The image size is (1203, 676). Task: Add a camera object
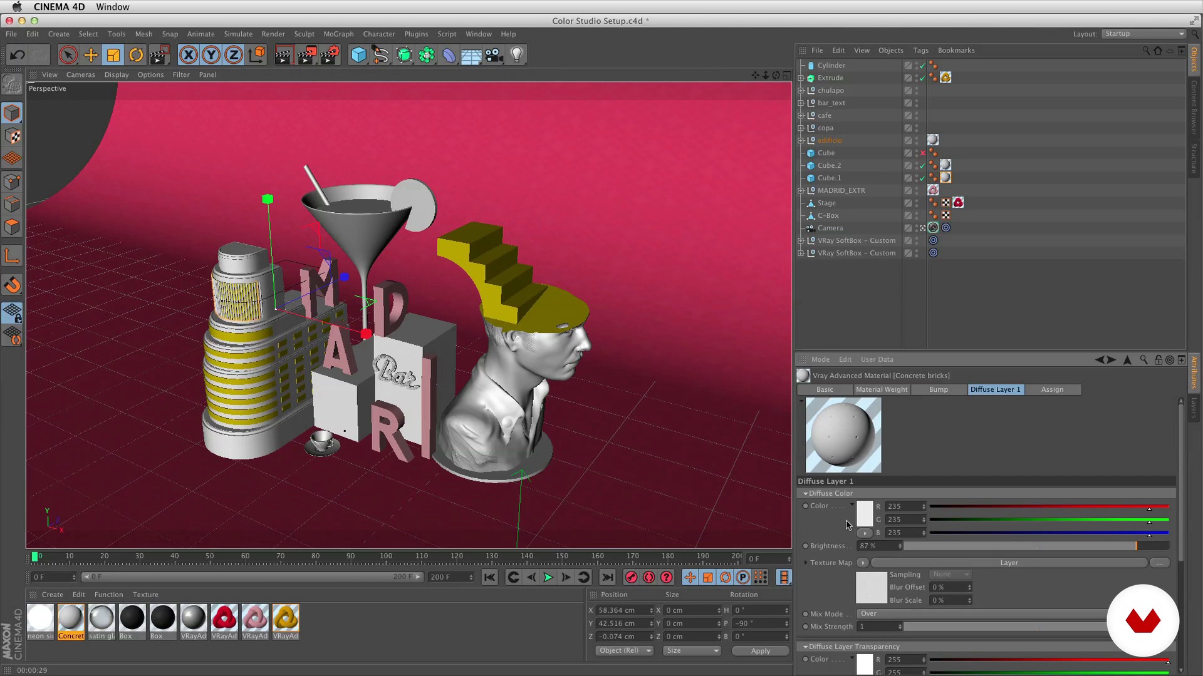tap(494, 55)
